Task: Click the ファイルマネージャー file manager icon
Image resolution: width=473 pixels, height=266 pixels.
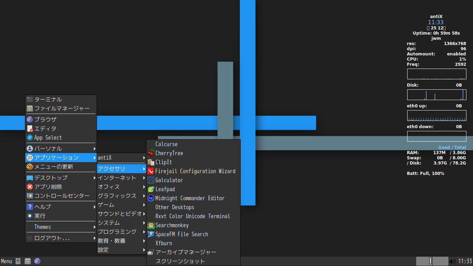Action: [x=30, y=108]
